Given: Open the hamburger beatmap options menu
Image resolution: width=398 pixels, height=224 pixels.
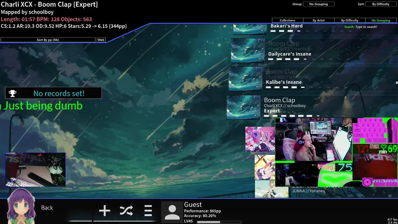Looking at the screenshot, I should click(x=148, y=211).
